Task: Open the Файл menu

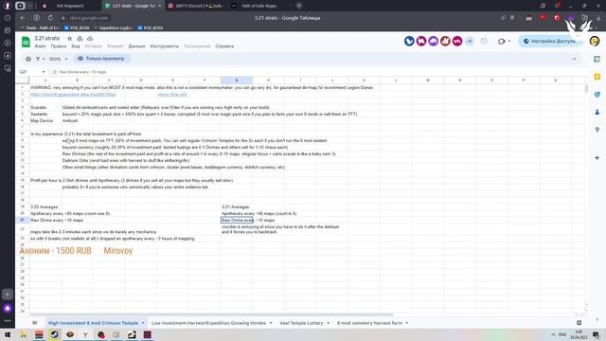Action: tap(40, 46)
